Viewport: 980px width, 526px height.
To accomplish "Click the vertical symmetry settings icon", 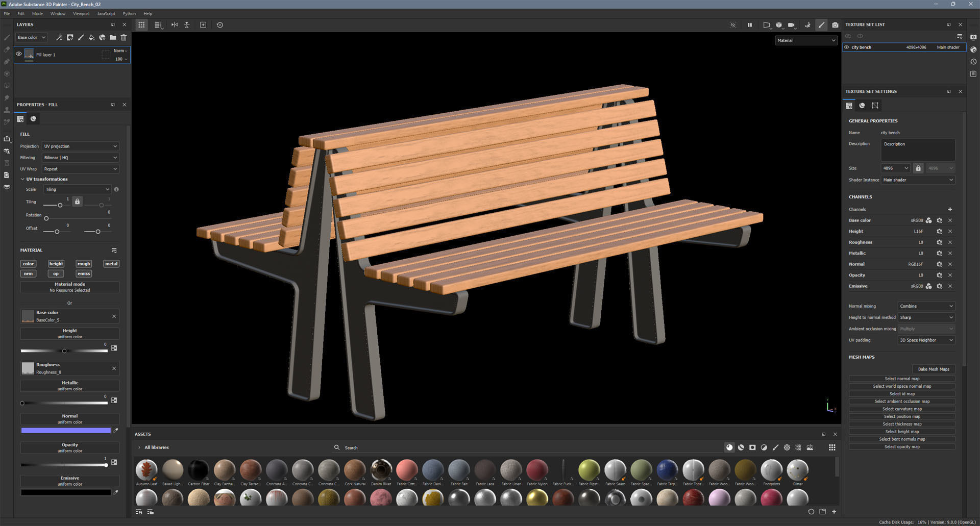I will [x=187, y=24].
